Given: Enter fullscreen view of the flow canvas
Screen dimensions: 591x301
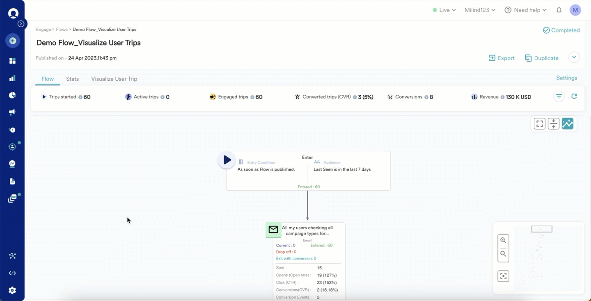Looking at the screenshot, I should (539, 123).
